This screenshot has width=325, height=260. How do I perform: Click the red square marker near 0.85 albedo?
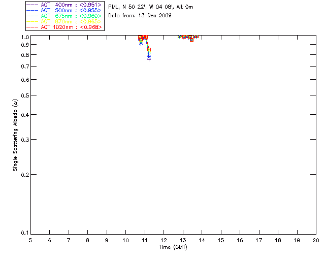coord(149,50)
